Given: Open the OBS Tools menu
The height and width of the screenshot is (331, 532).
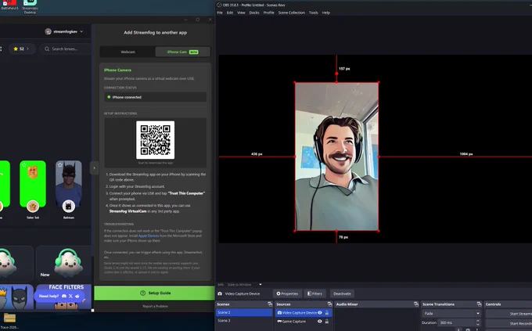Looking at the screenshot, I should tap(314, 13).
